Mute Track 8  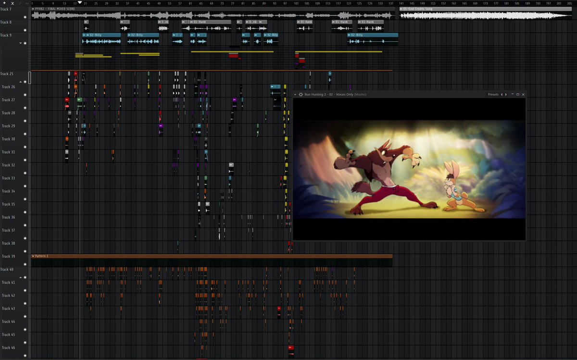[25, 30]
